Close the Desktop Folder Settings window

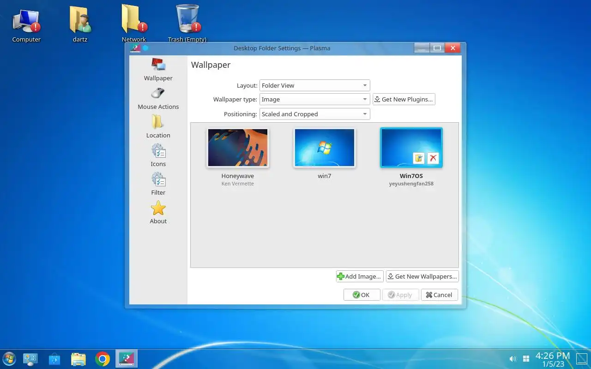click(453, 48)
